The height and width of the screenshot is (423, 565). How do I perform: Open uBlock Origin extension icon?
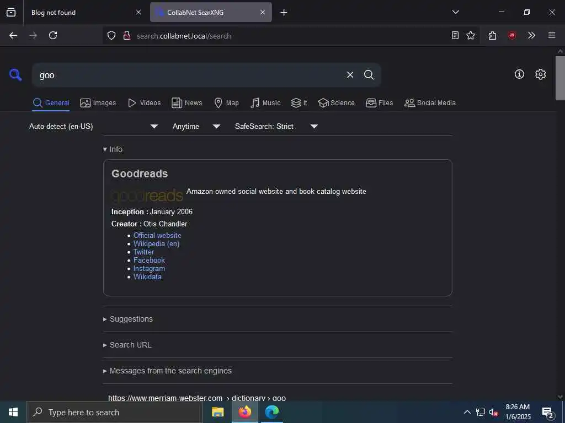coord(511,35)
